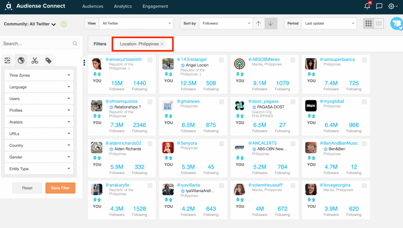
Task: Remove the Location Philippines filter chip
Action: 163,44
